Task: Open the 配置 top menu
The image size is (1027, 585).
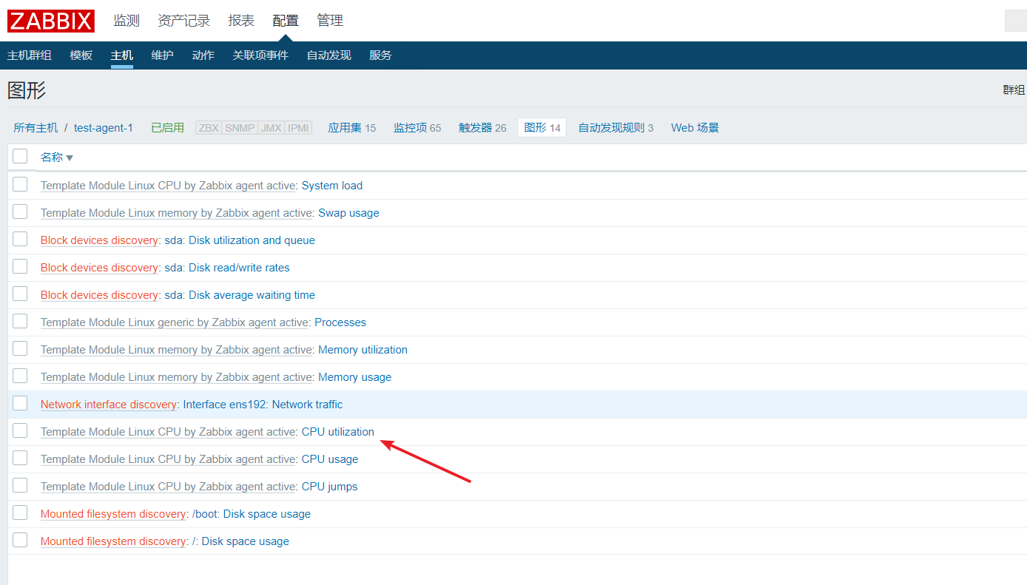Action: tap(286, 21)
